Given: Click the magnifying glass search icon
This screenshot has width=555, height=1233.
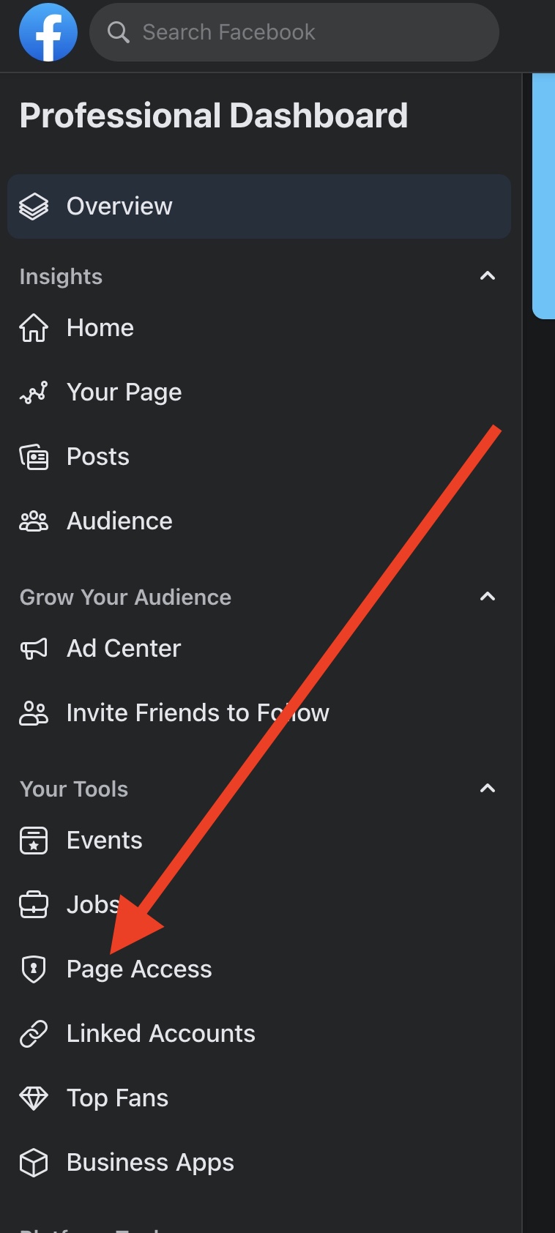Looking at the screenshot, I should point(118,32).
